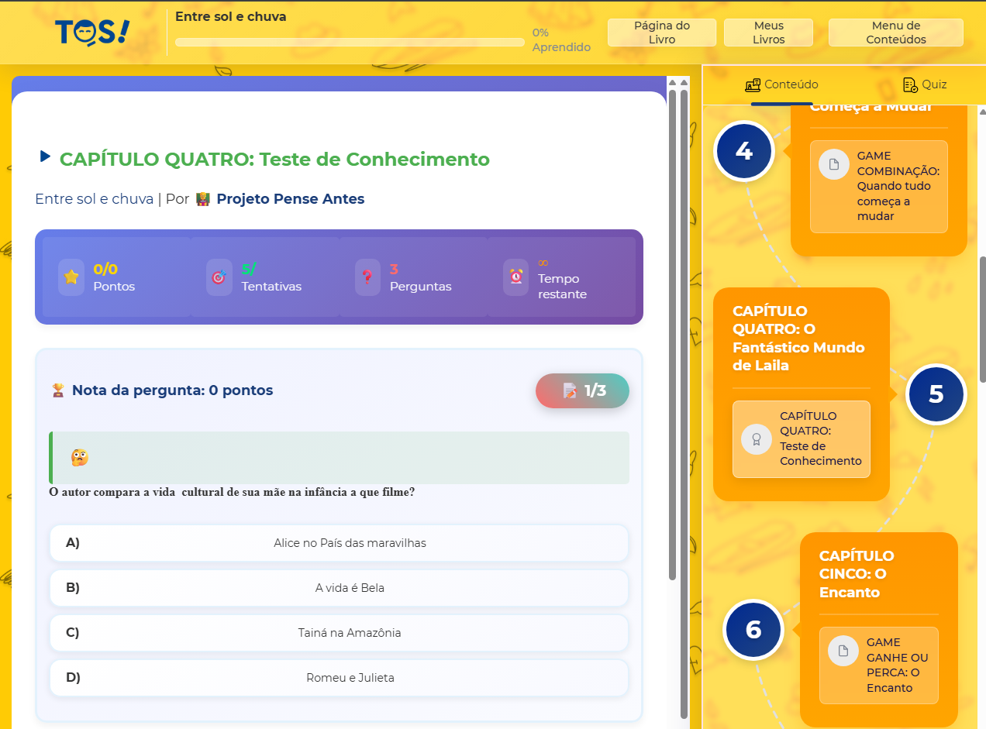Screen dimensions: 986x729
Task: Click the Entre sol e chuva progress bar
Action: (x=350, y=43)
